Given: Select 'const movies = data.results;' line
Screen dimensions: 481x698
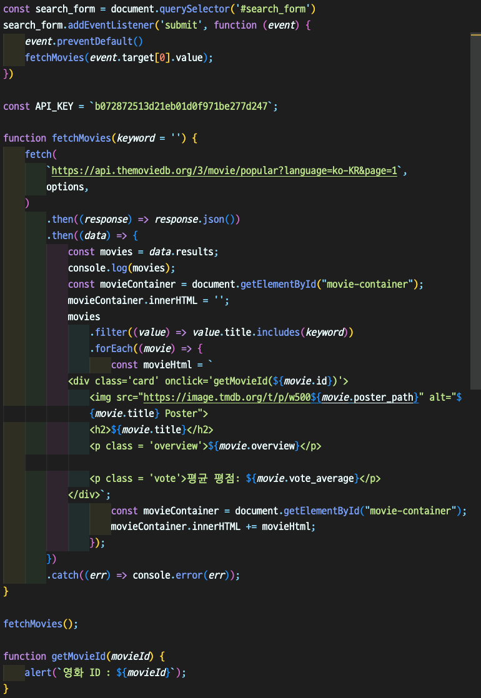Looking at the screenshot, I should (143, 252).
